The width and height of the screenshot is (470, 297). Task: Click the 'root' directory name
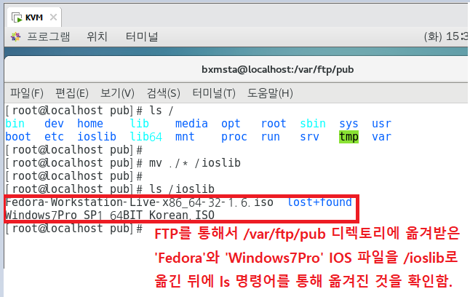(x=274, y=124)
